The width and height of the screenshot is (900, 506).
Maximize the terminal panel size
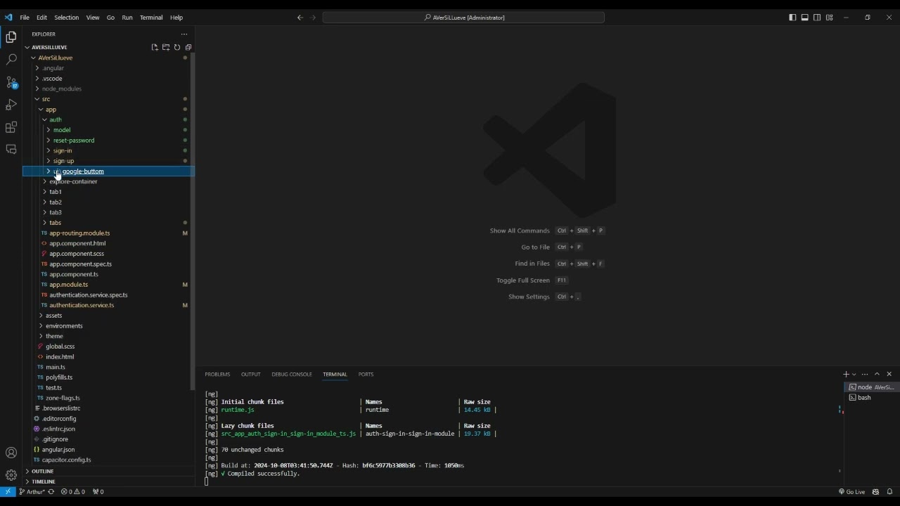877,375
